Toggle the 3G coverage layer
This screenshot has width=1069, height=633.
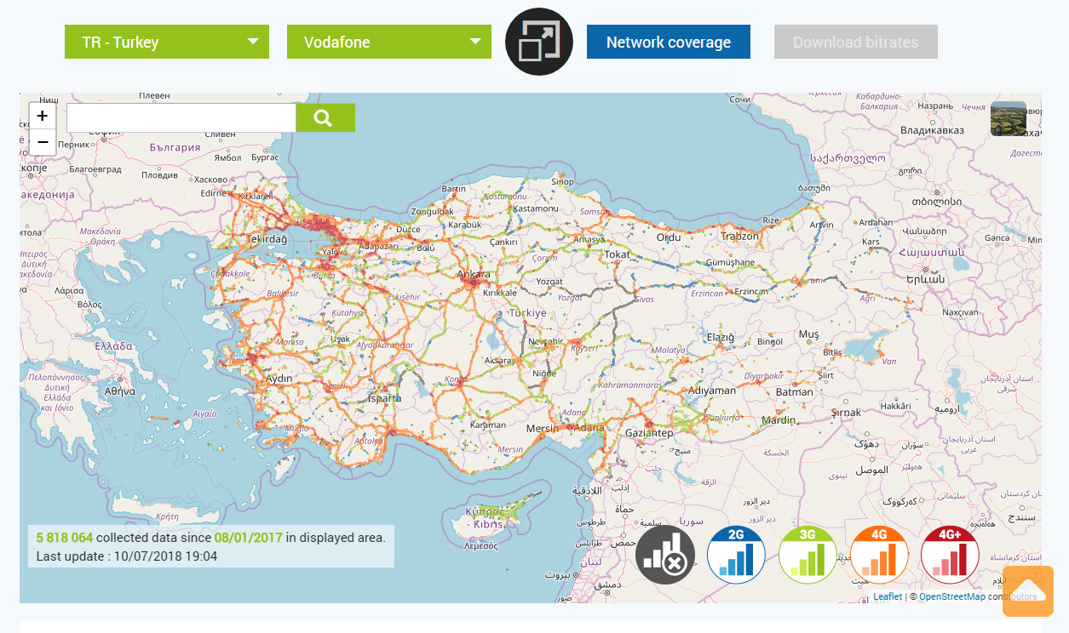[807, 555]
